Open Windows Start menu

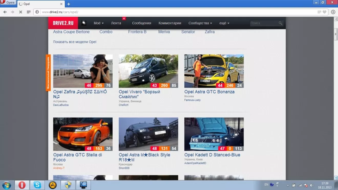click(x=7, y=185)
